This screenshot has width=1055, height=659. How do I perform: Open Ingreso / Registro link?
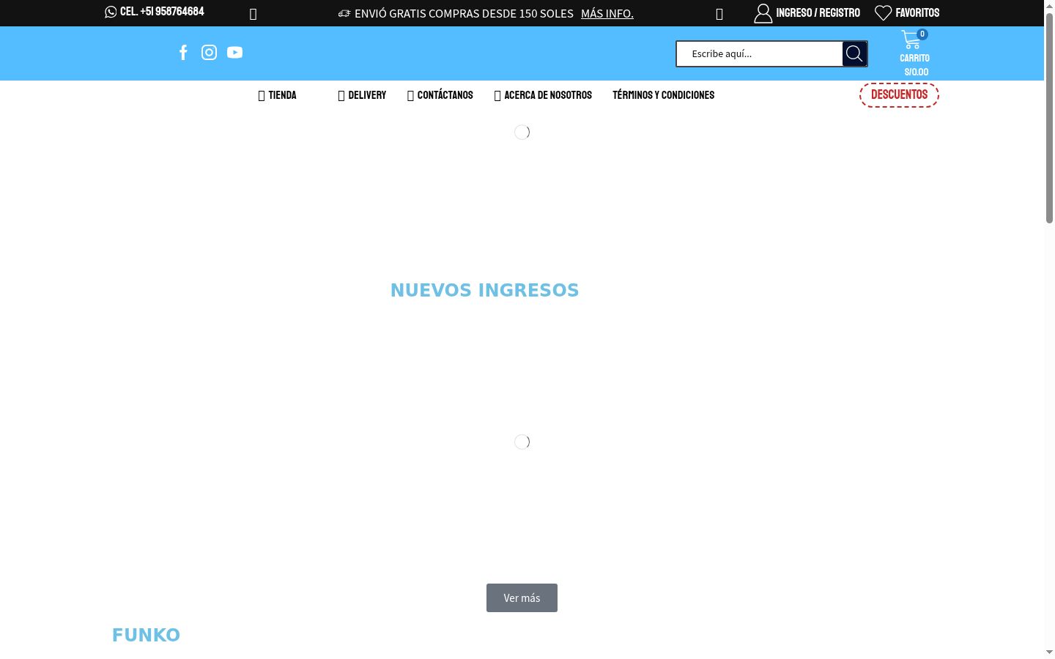818,13
